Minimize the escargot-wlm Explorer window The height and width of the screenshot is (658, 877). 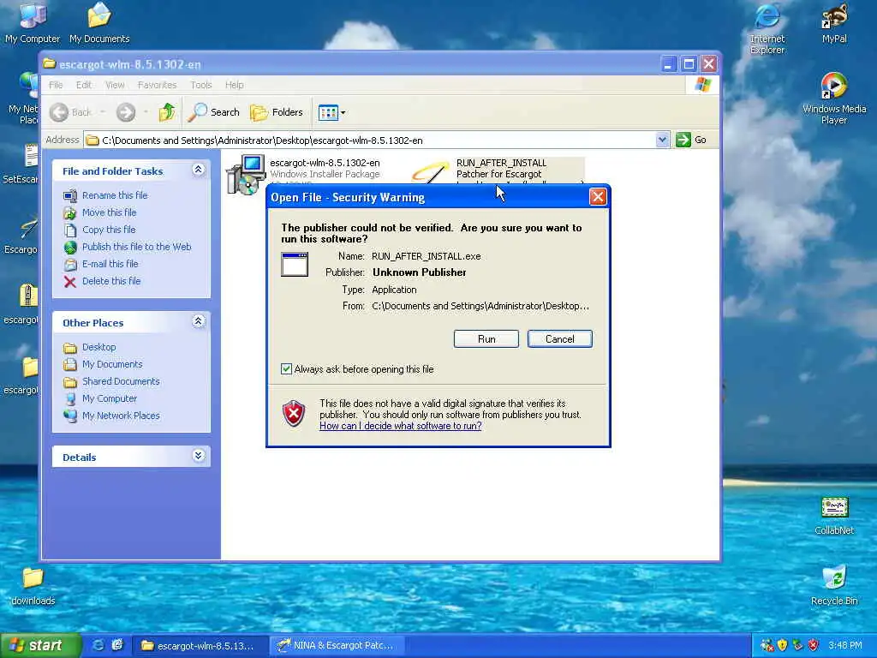point(668,64)
